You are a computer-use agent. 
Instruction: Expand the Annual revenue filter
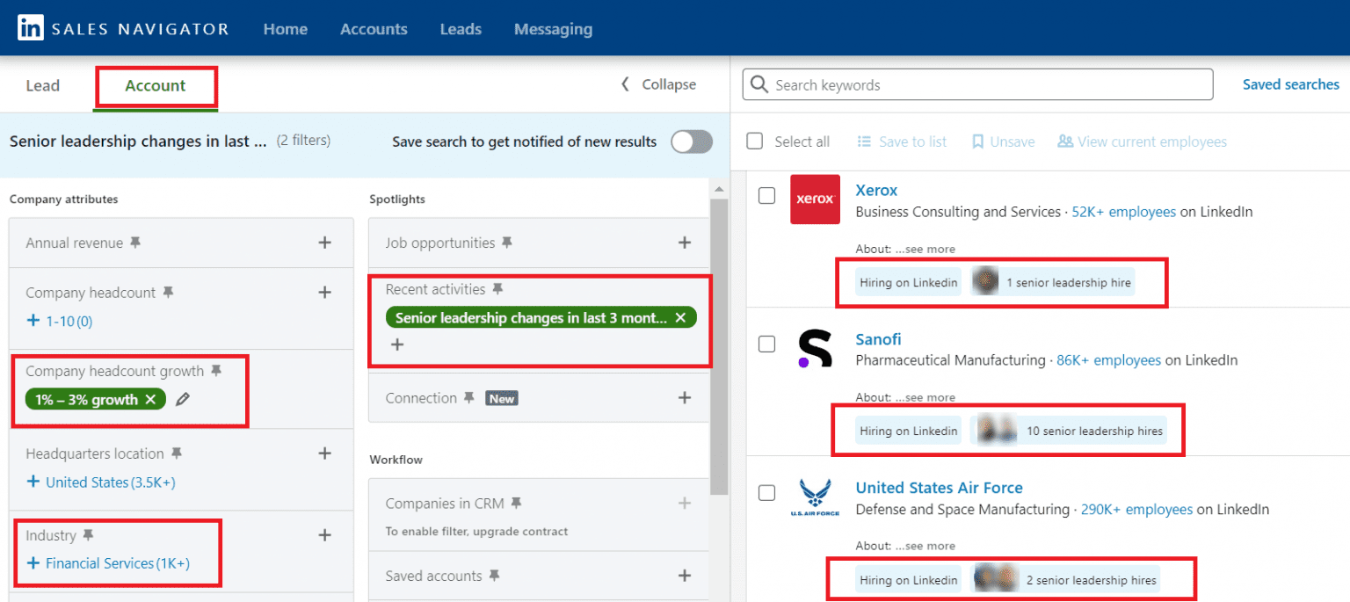point(324,243)
